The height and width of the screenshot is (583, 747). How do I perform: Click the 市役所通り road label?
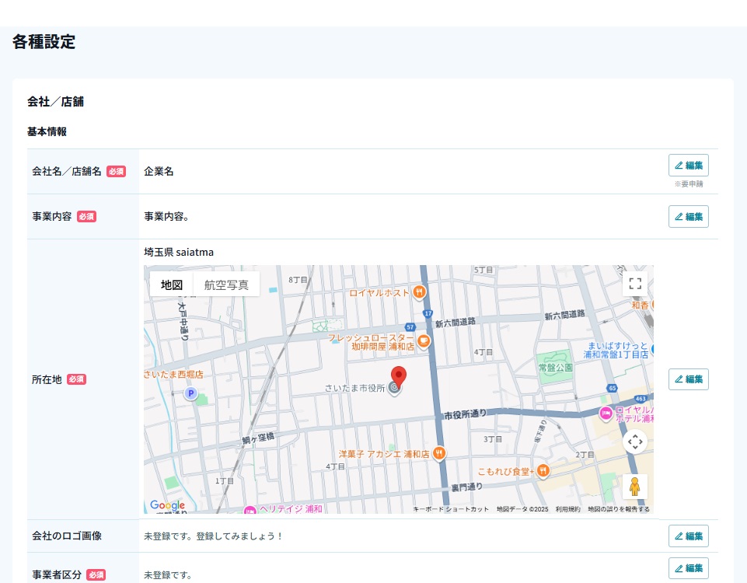pos(466,414)
